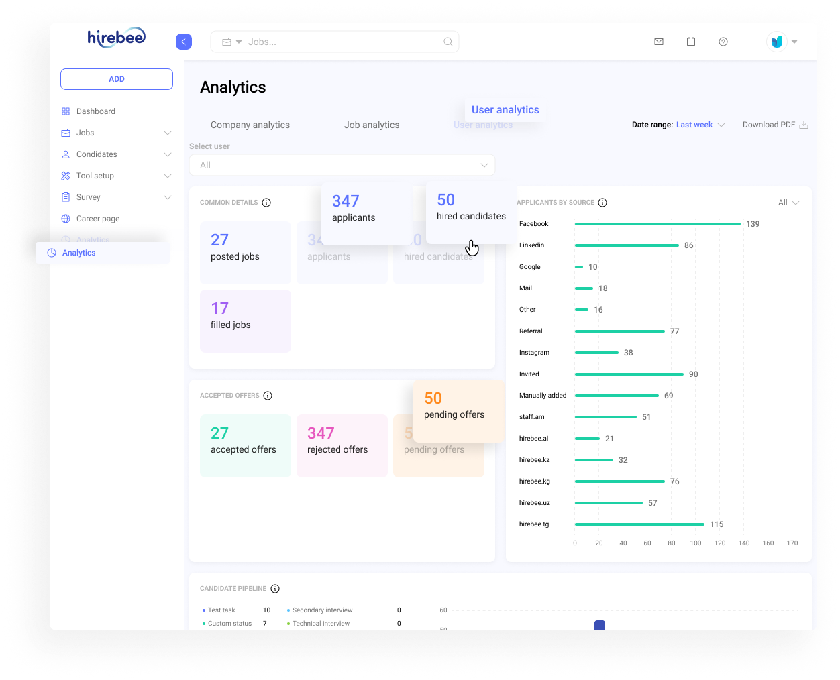Click the mail envelope icon in the top bar
The width and height of the screenshot is (840, 680).
658,42
